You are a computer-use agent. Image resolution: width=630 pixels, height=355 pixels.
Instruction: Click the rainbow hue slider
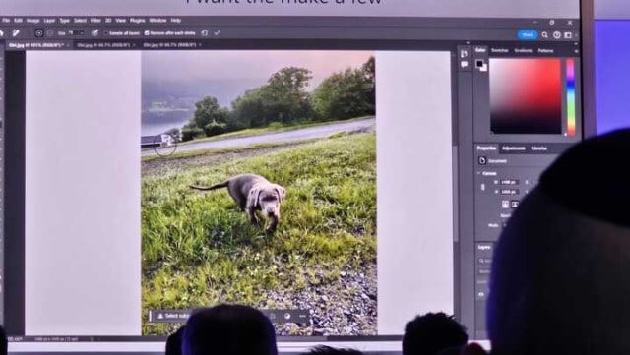pyautogui.click(x=571, y=96)
